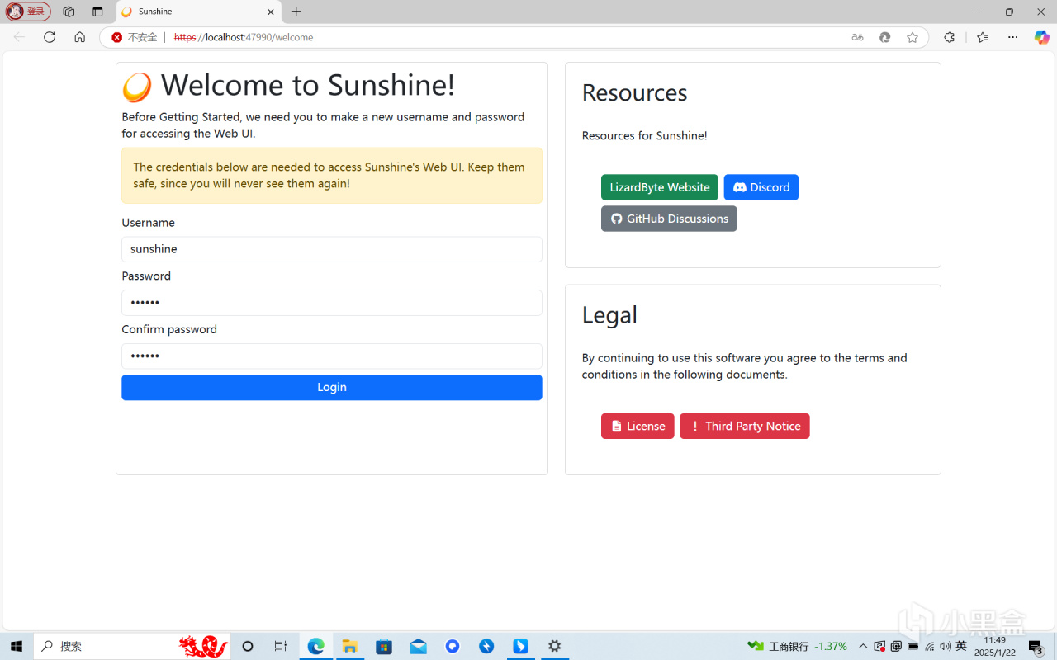Go to the browser home page

79,37
